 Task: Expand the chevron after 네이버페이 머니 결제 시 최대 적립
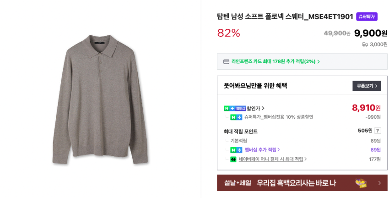[x=306, y=159]
